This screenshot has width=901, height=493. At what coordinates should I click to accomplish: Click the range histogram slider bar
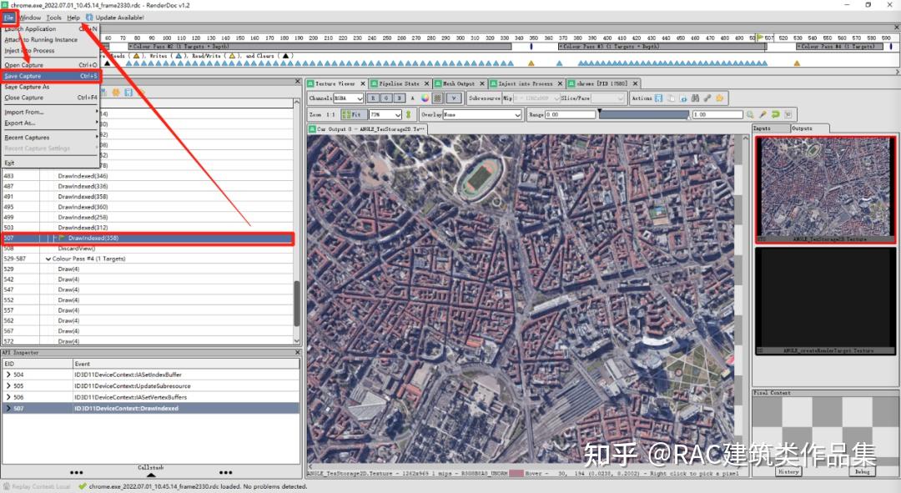tap(643, 114)
